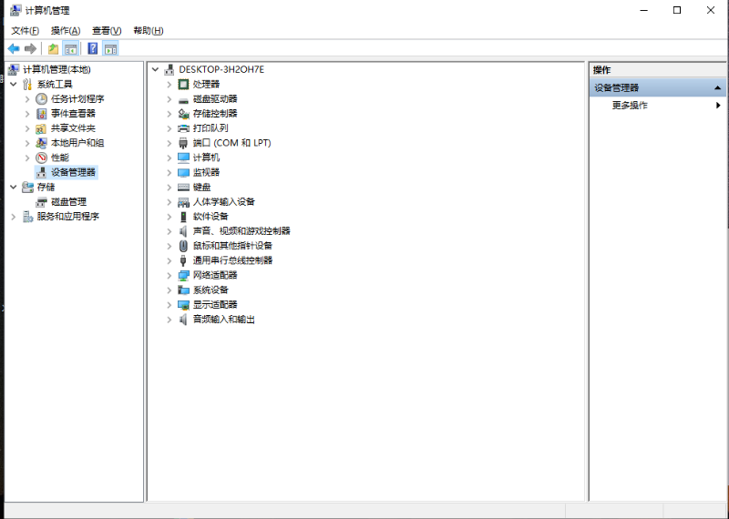This screenshot has height=519, width=729.
Task: Select the 处理器 processor icon
Action: [x=183, y=84]
